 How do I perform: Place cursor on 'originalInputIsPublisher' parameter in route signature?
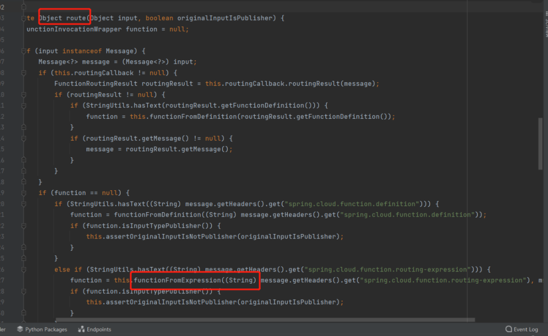224,18
